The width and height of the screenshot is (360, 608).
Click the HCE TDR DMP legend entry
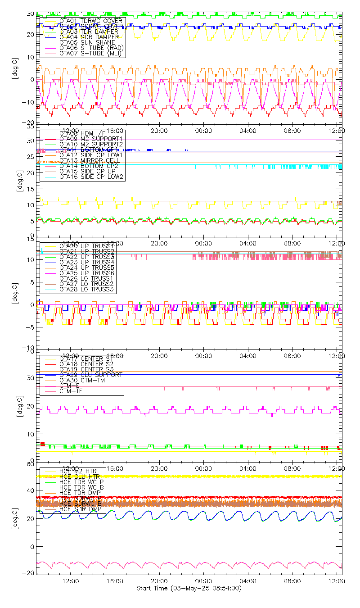(80, 493)
